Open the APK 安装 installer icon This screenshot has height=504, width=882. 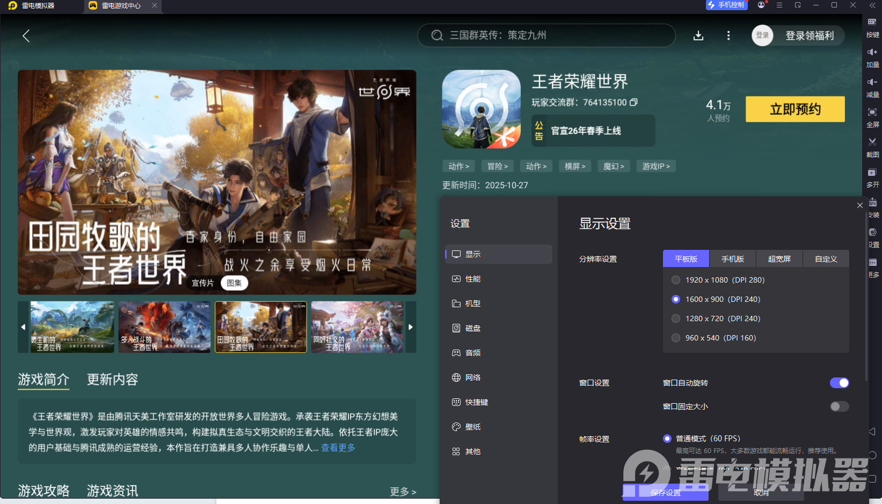coord(873,200)
